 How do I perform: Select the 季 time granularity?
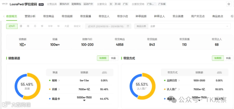(42, 26)
